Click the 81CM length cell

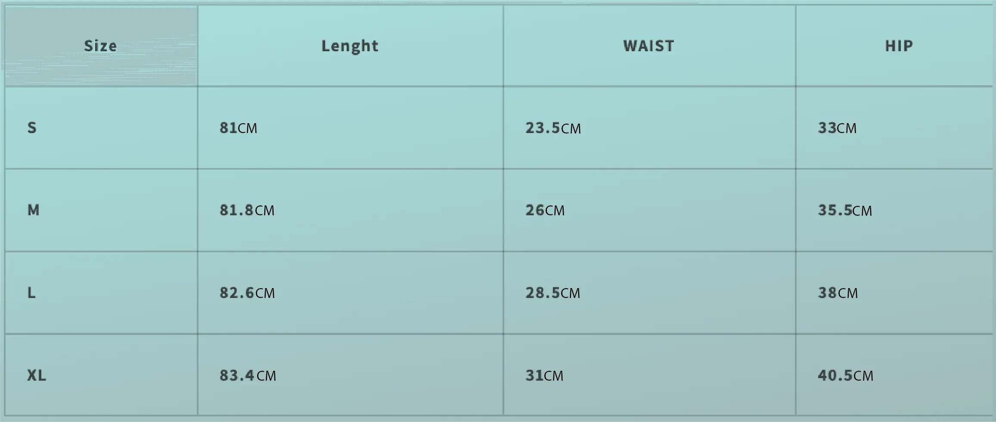[238, 128]
